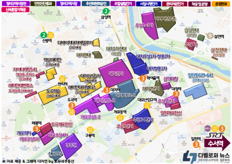This screenshot has width=232, height=164.
Task: Select the 일원역 line 3 station icon
Action: (196, 144)
